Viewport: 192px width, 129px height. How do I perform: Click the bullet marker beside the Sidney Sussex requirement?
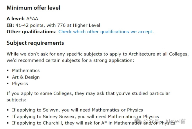point(8,117)
